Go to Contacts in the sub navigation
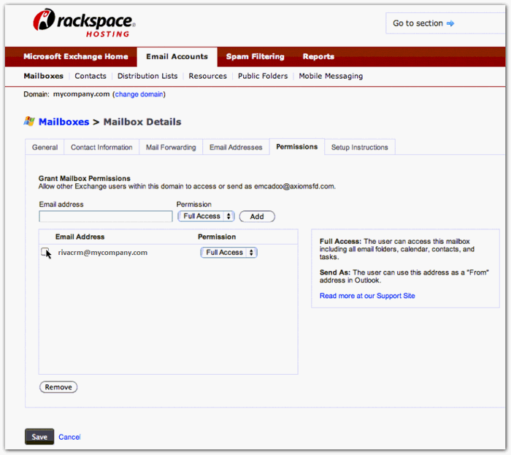The height and width of the screenshot is (455, 511). pos(91,76)
